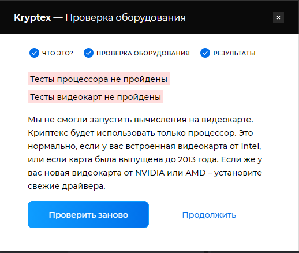The width and height of the screenshot is (299, 253).
Task: Click the Проверить заново button
Action: [88, 215]
